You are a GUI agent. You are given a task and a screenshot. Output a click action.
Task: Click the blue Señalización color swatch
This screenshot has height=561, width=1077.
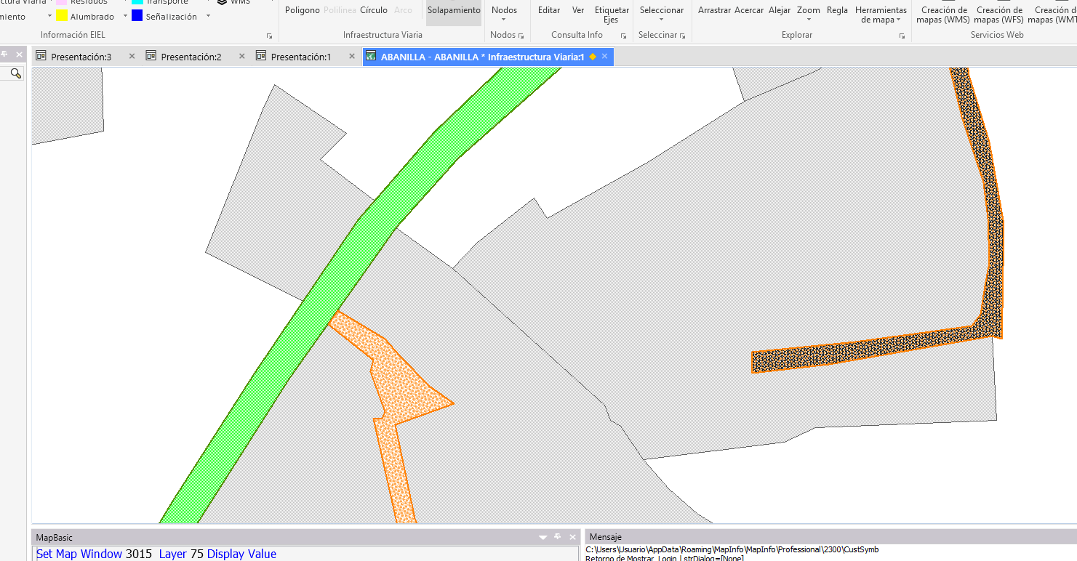pos(137,16)
